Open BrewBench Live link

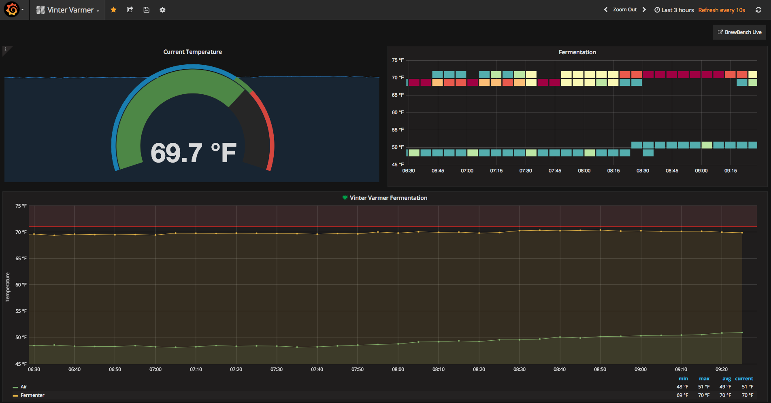tap(739, 32)
